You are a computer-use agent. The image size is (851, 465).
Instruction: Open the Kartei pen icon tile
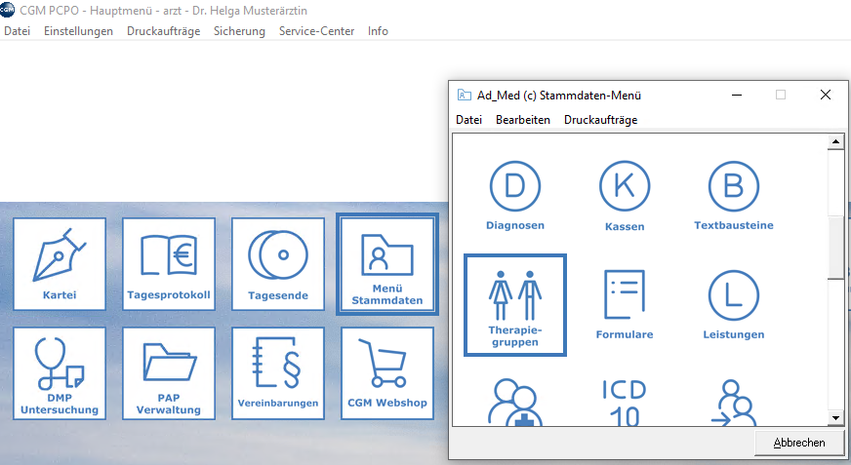(60, 263)
